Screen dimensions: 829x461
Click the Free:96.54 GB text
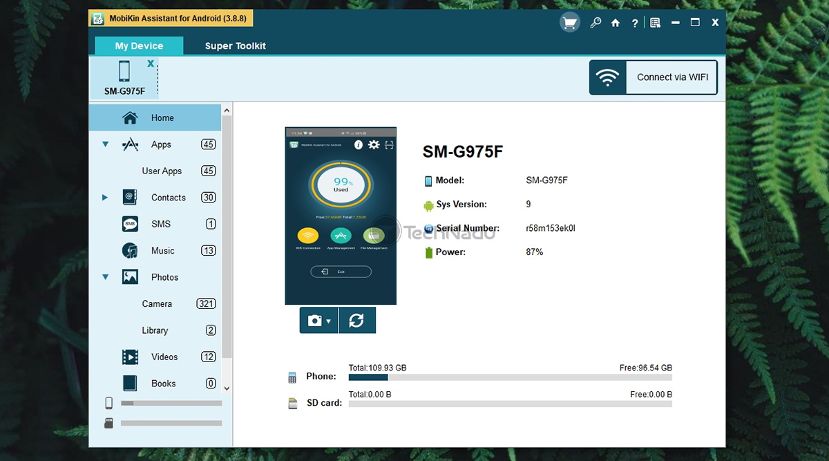[646, 368]
